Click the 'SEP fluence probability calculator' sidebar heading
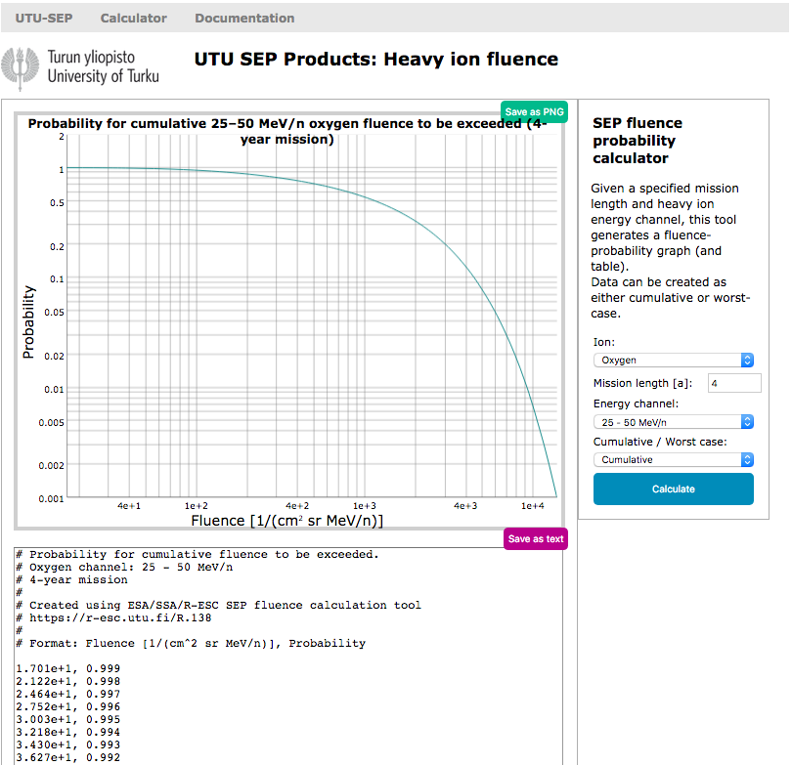The width and height of the screenshot is (792, 765). tap(638, 140)
